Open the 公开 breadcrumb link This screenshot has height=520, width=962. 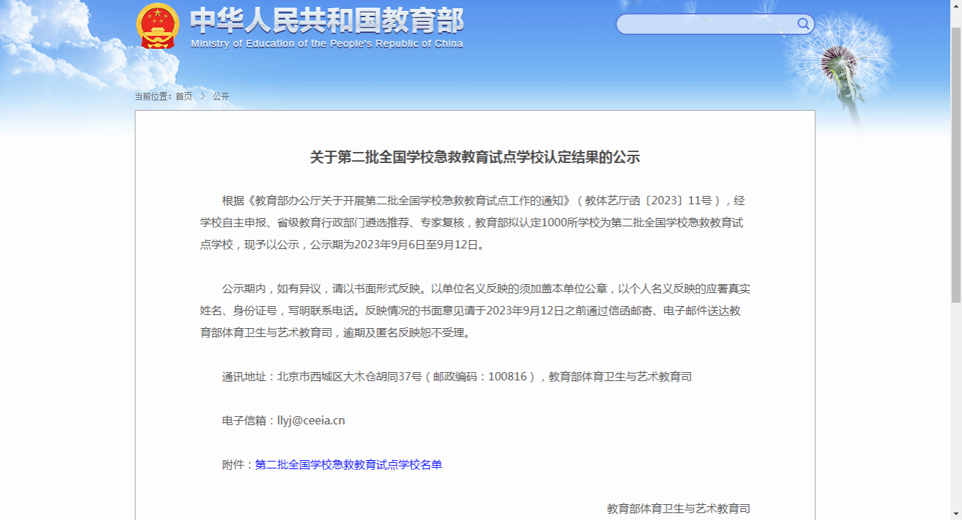point(221,96)
